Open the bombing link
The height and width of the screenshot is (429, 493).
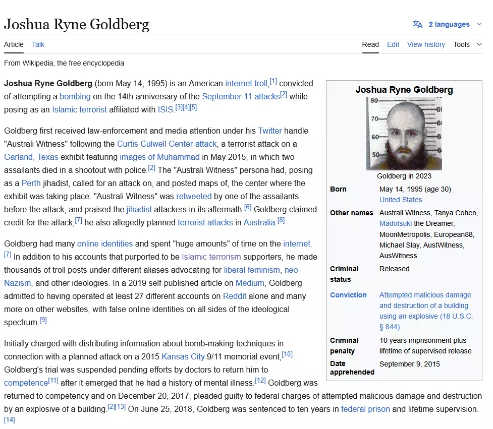click(75, 96)
